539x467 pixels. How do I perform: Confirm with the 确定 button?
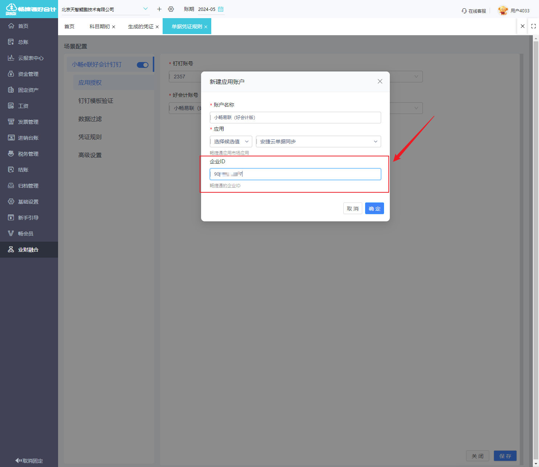375,208
